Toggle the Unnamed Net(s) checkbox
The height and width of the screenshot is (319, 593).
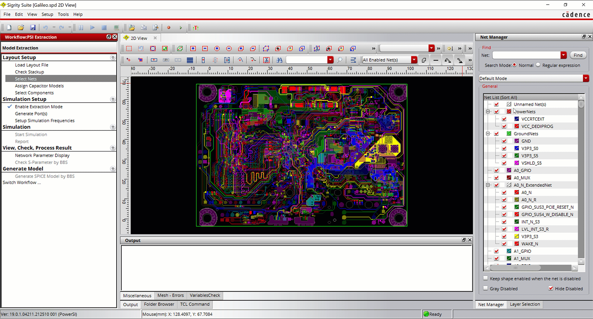click(x=496, y=104)
